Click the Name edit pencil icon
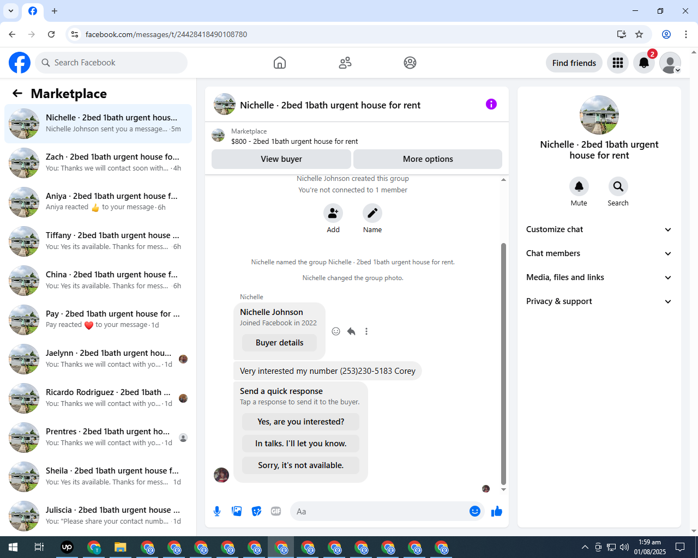This screenshot has width=698, height=558. [372, 213]
